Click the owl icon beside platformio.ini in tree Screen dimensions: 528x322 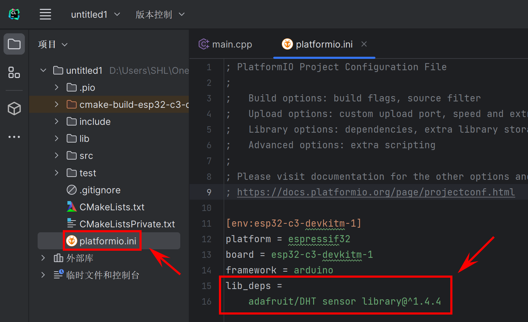pos(71,241)
